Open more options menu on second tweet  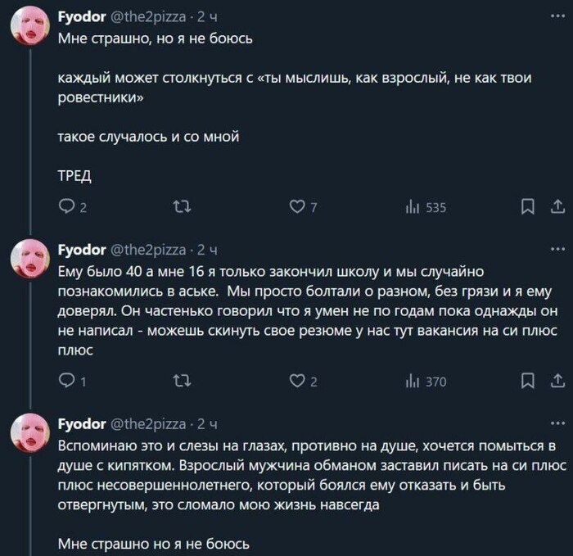coord(557,249)
